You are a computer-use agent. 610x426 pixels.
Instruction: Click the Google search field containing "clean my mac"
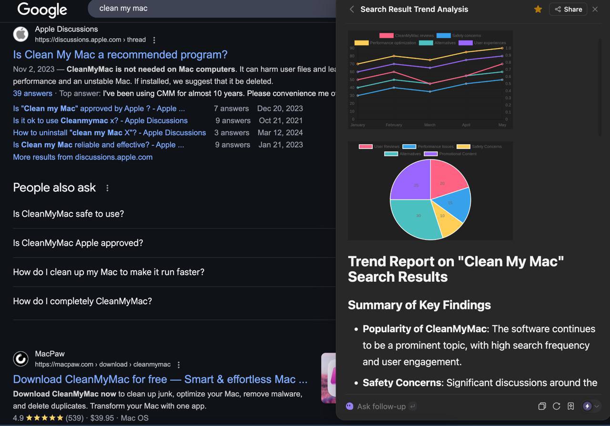pyautogui.click(x=212, y=9)
